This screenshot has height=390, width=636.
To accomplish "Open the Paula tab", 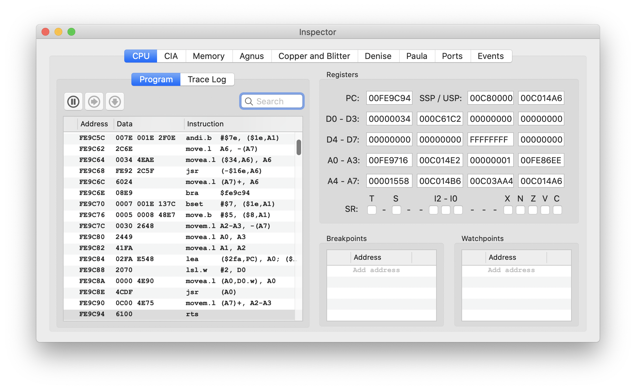I will click(x=417, y=56).
